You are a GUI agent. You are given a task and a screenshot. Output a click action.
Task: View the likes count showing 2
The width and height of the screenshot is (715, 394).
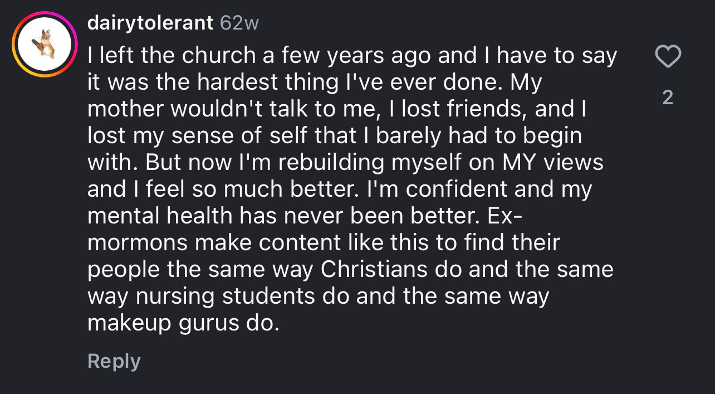coord(668,98)
